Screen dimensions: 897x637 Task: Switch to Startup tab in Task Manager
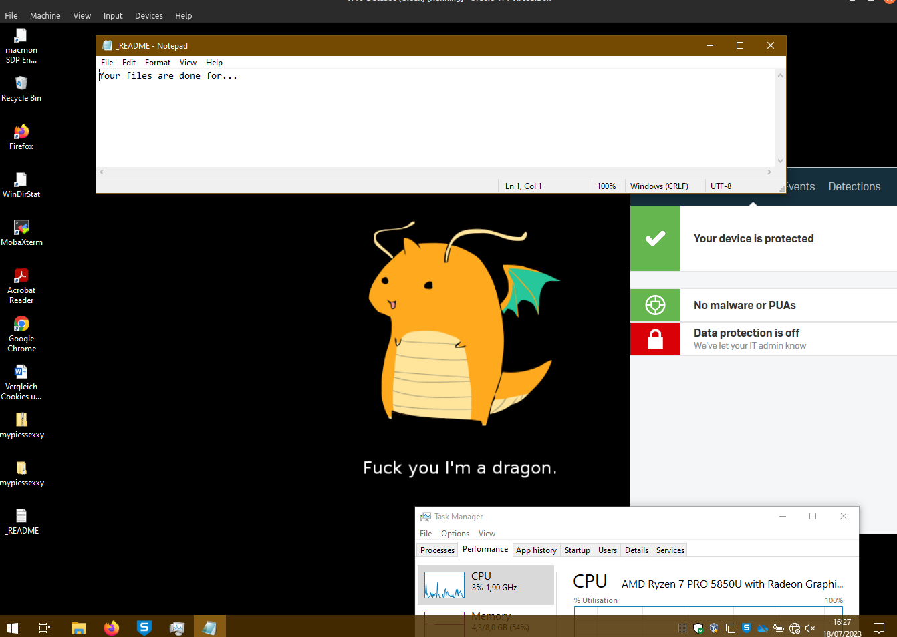coord(578,550)
